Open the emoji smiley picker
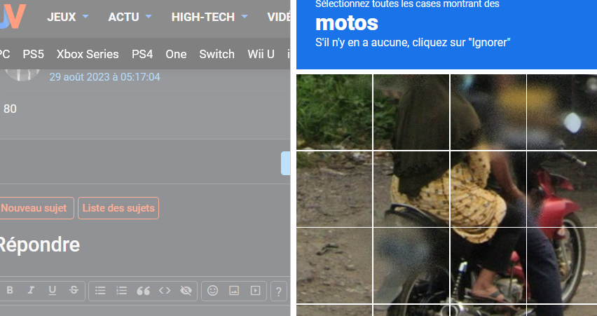This screenshot has width=597, height=316. pyautogui.click(x=213, y=291)
